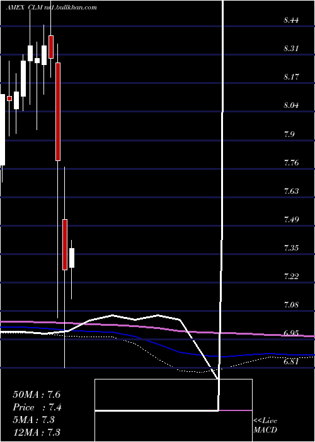Click the 5MA : 7.3 readout
315x442 pixels.
click(34, 420)
